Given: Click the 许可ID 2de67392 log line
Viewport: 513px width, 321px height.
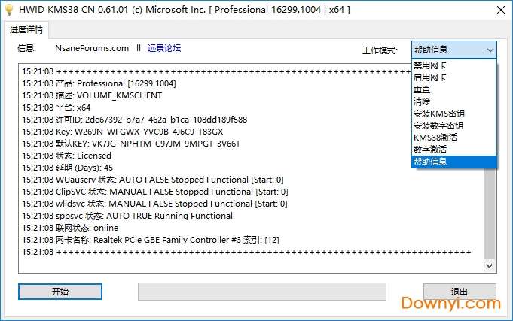Looking at the screenshot, I should (x=135, y=120).
